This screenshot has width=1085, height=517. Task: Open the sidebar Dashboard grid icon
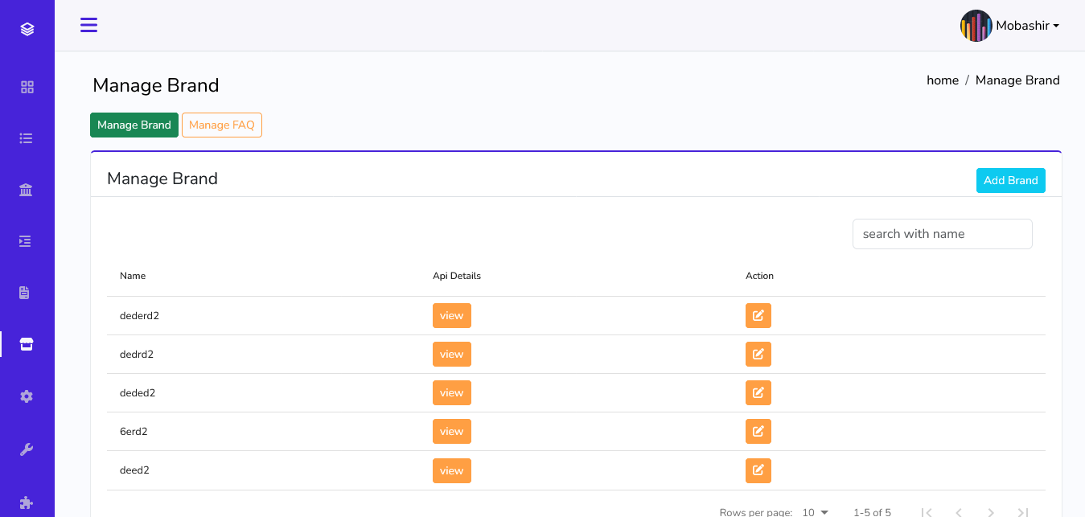pyautogui.click(x=27, y=86)
